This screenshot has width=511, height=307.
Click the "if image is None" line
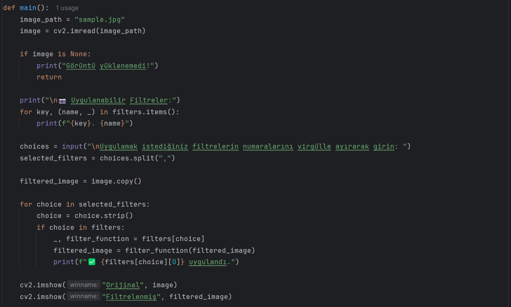55,54
